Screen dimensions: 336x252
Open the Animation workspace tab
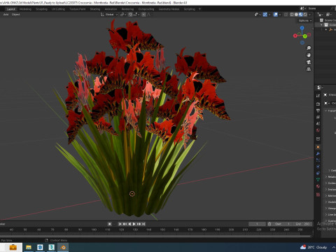[111, 9]
